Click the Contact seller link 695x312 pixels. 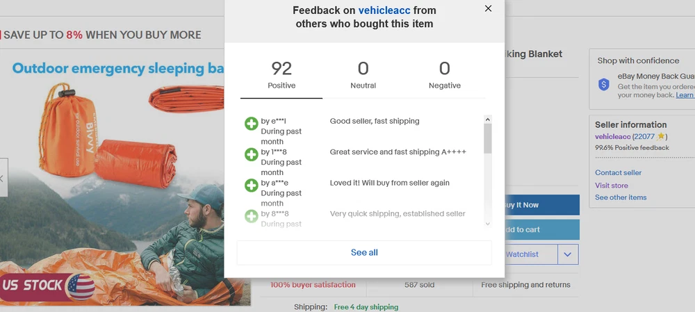tap(618, 172)
